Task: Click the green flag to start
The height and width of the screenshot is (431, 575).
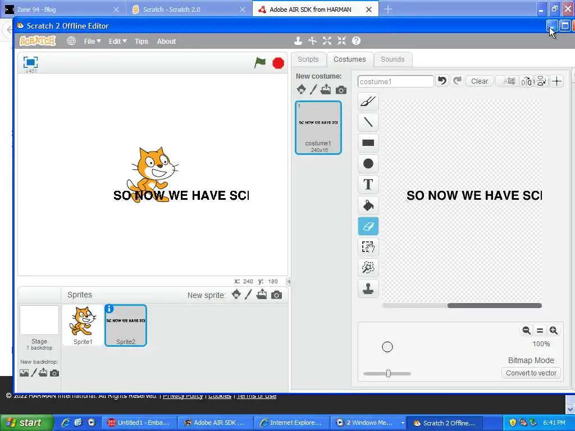Action: [x=260, y=63]
